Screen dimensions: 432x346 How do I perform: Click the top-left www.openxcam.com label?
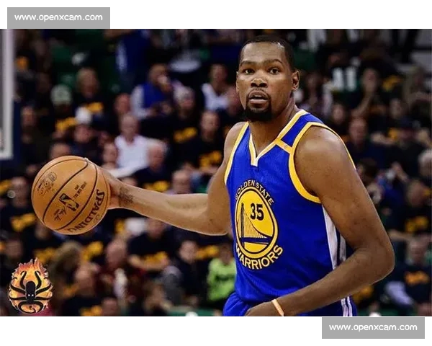(x=58, y=18)
